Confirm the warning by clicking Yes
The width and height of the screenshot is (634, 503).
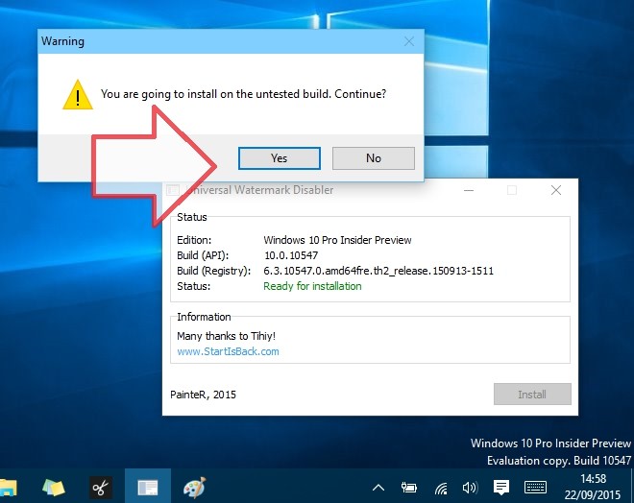coord(279,158)
